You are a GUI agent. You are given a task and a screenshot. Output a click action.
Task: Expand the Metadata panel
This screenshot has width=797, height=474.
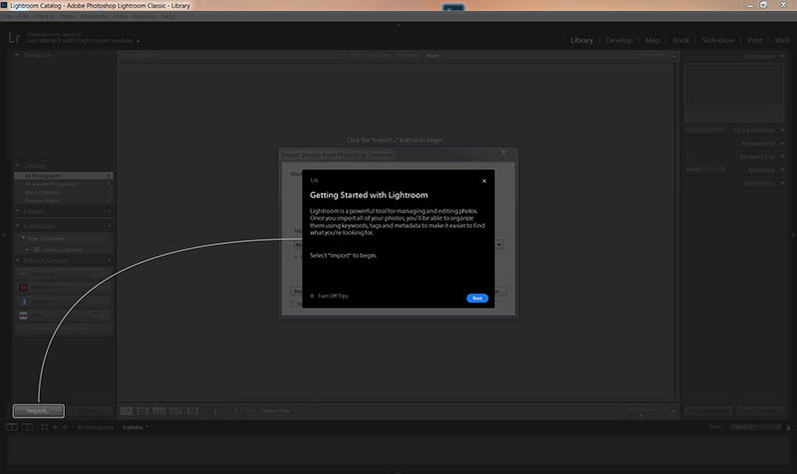pos(782,169)
